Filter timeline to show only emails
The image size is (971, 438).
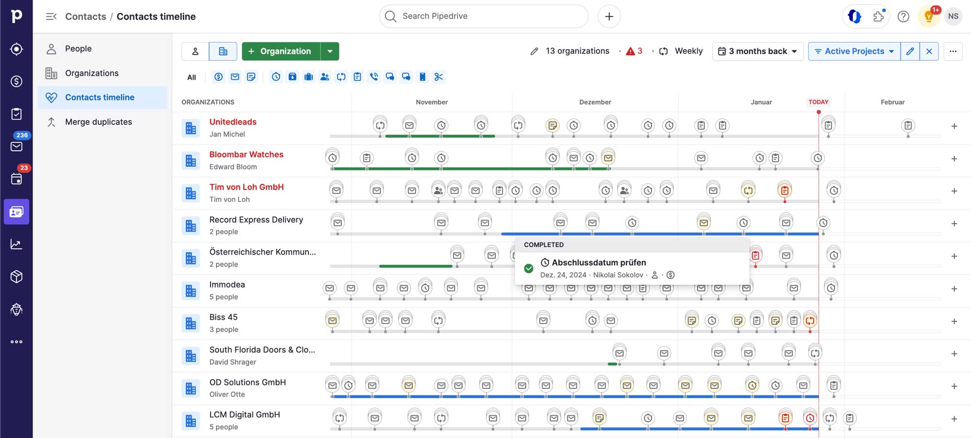tap(234, 77)
